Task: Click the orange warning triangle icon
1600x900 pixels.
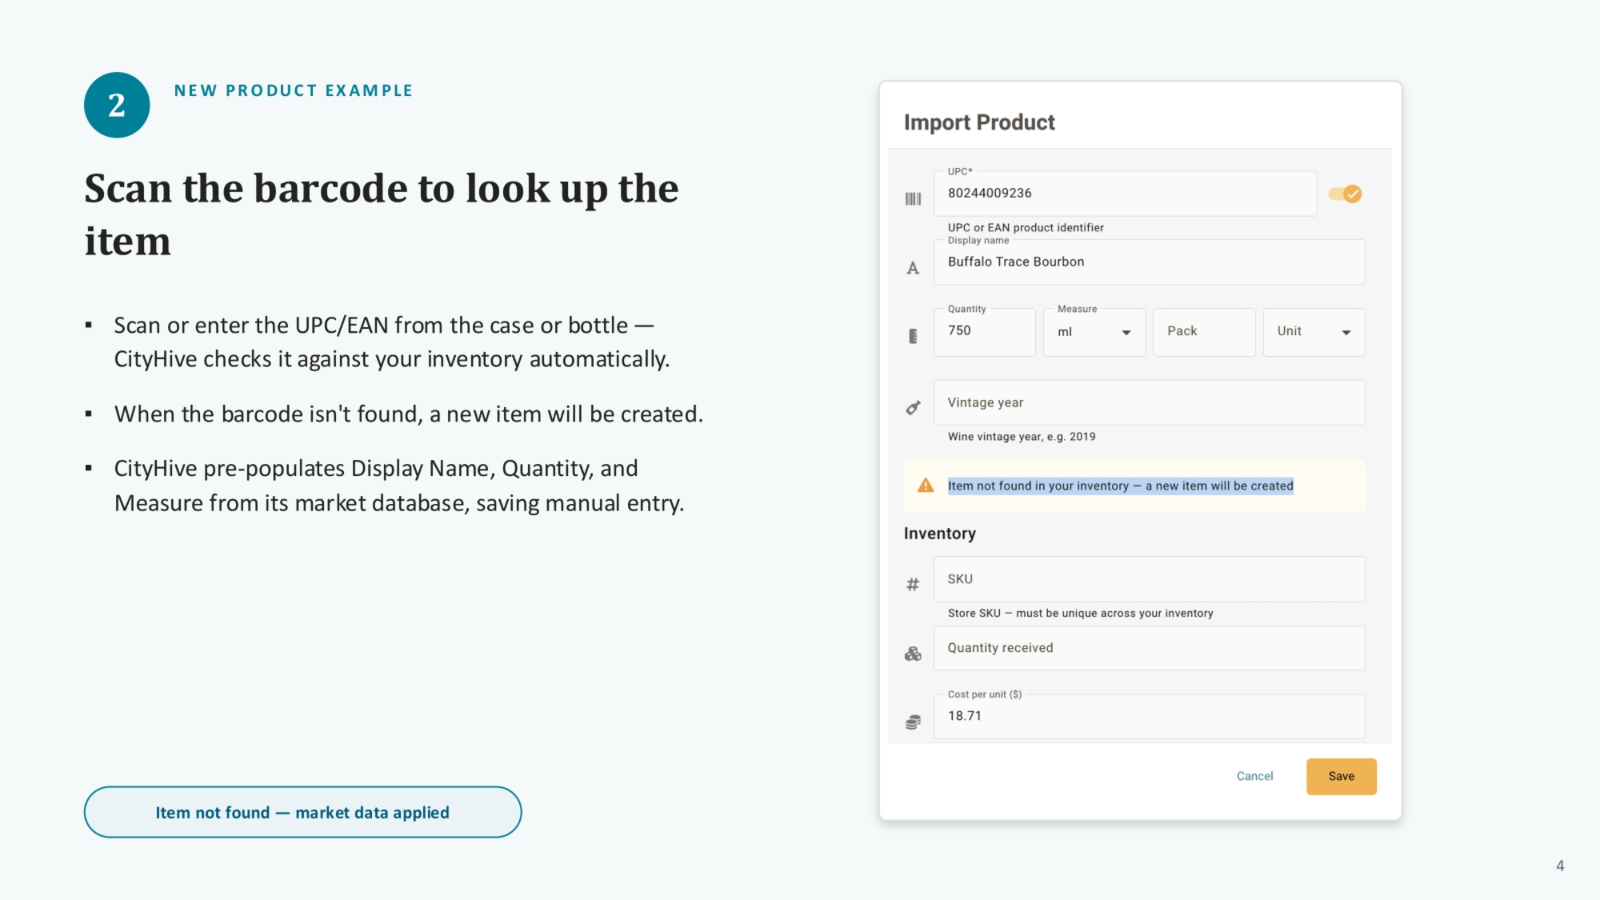Action: click(925, 485)
